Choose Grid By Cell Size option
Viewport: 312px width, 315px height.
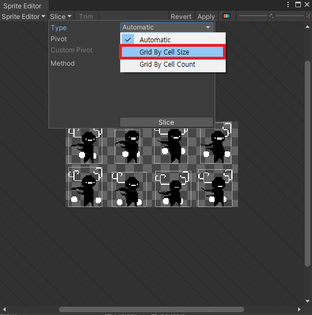coord(172,52)
